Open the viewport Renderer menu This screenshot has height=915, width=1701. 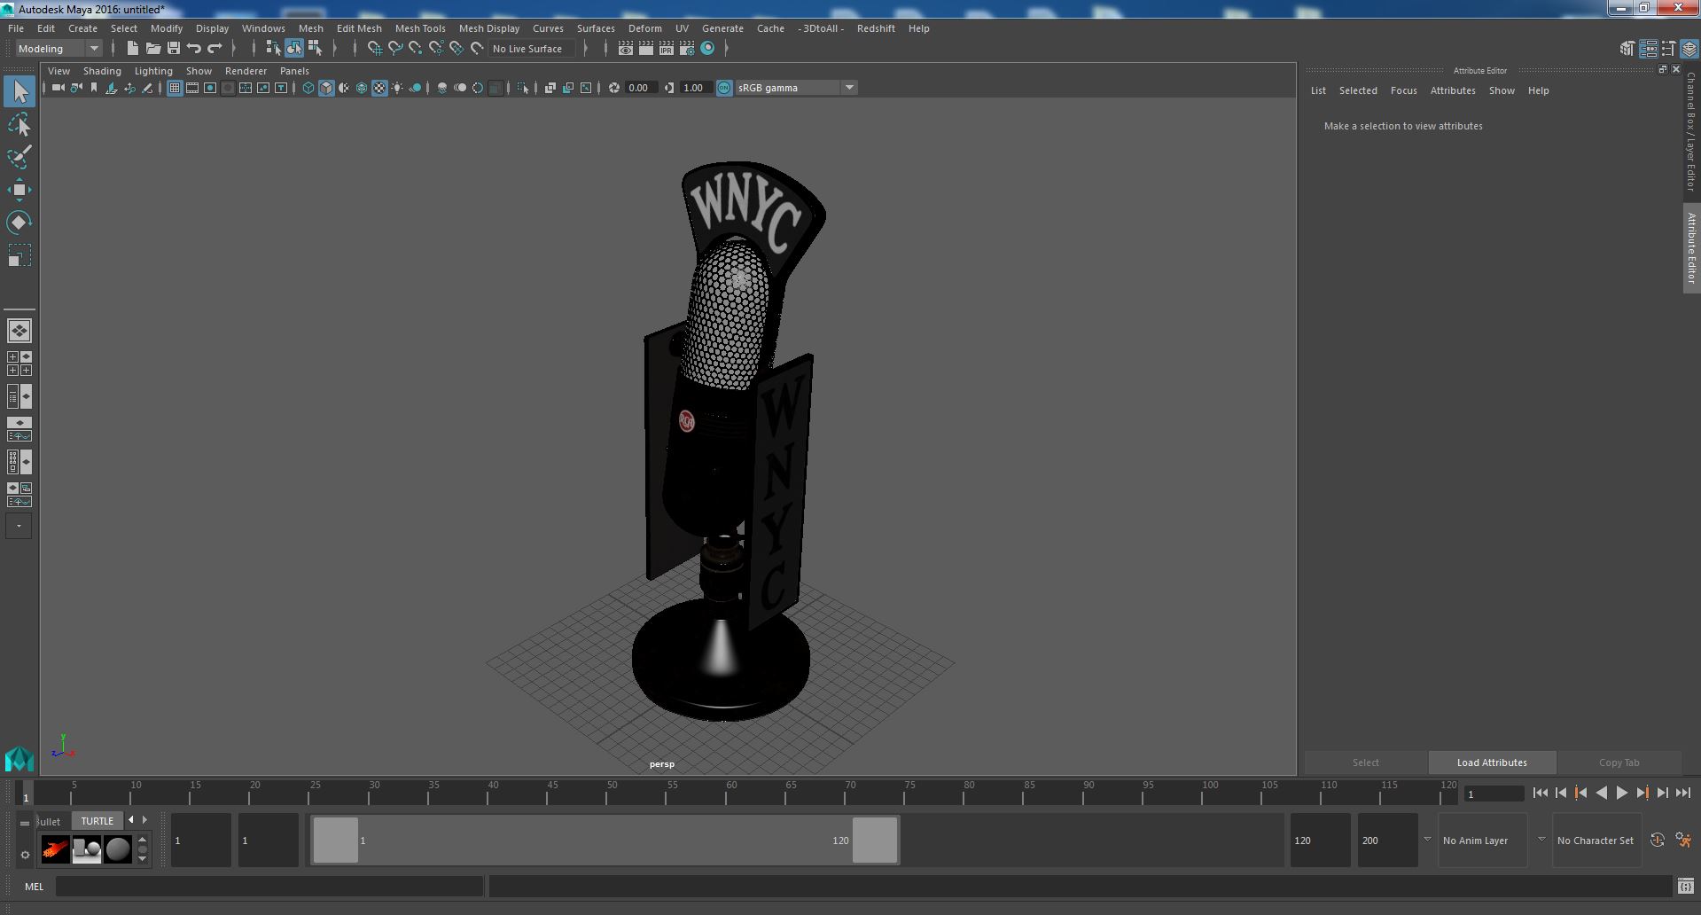pos(246,71)
